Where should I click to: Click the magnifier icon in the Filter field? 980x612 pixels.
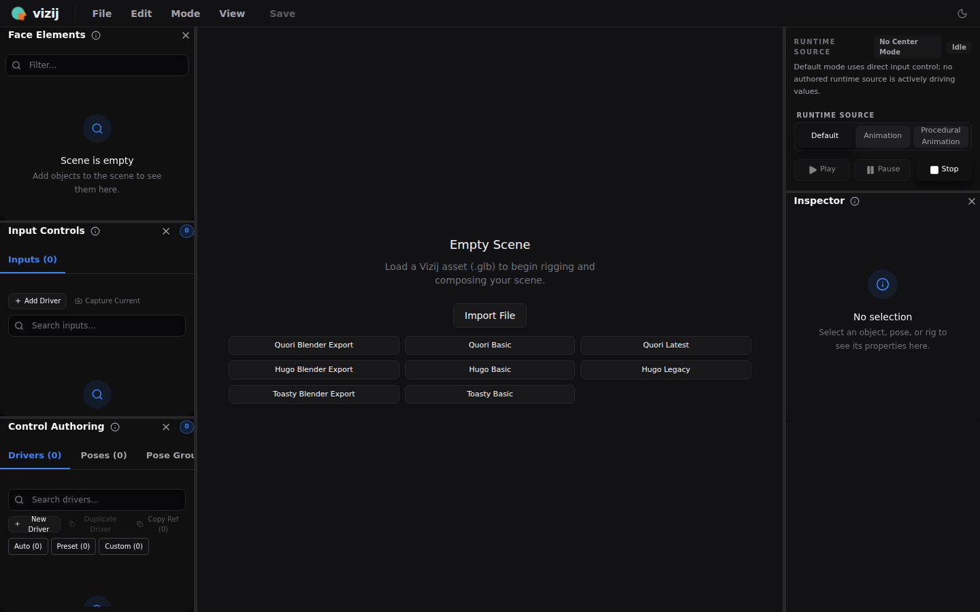click(16, 65)
